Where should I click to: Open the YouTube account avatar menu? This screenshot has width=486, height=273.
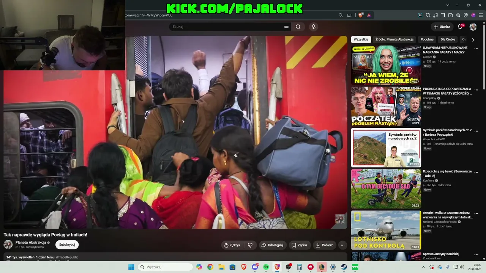click(x=473, y=27)
